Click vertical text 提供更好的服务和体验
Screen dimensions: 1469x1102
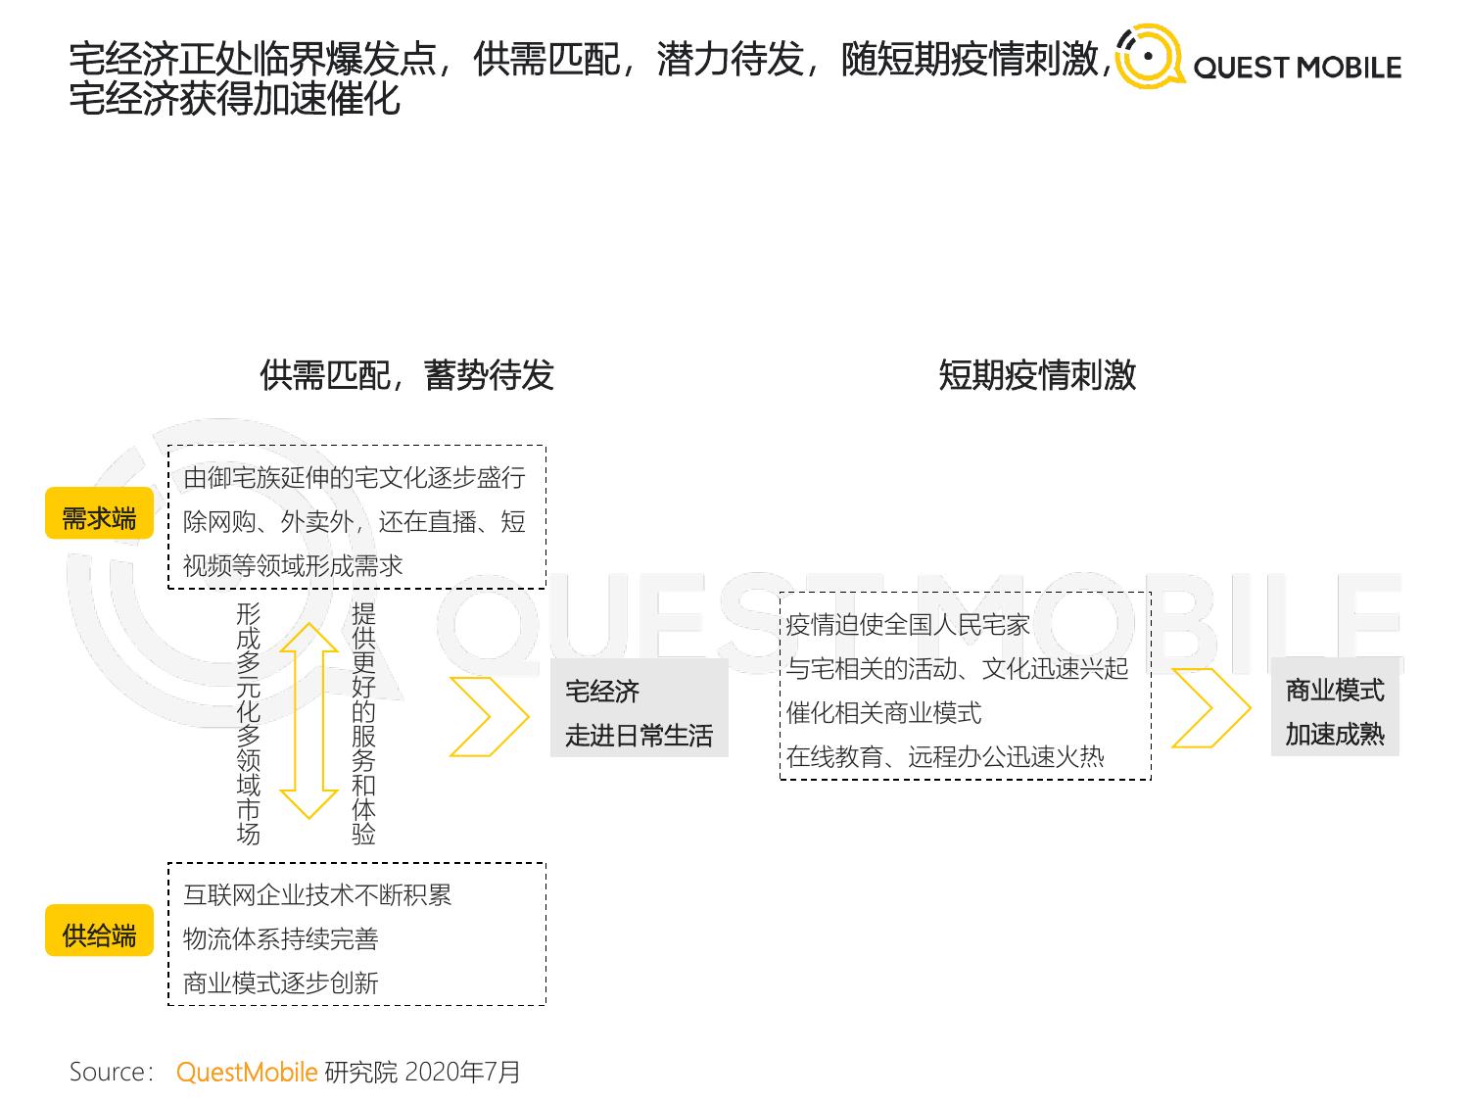(x=363, y=724)
